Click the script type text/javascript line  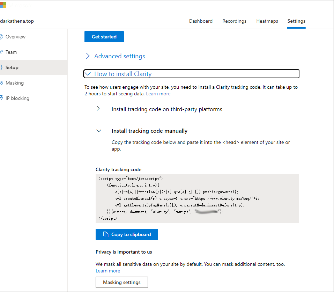[131, 178]
